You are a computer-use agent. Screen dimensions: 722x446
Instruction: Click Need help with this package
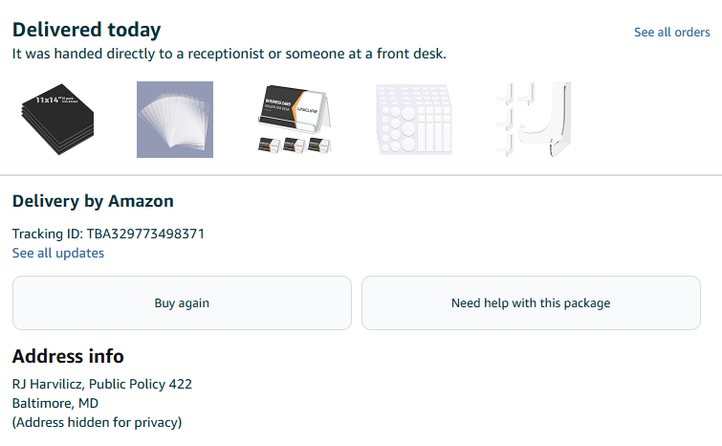[x=531, y=303]
